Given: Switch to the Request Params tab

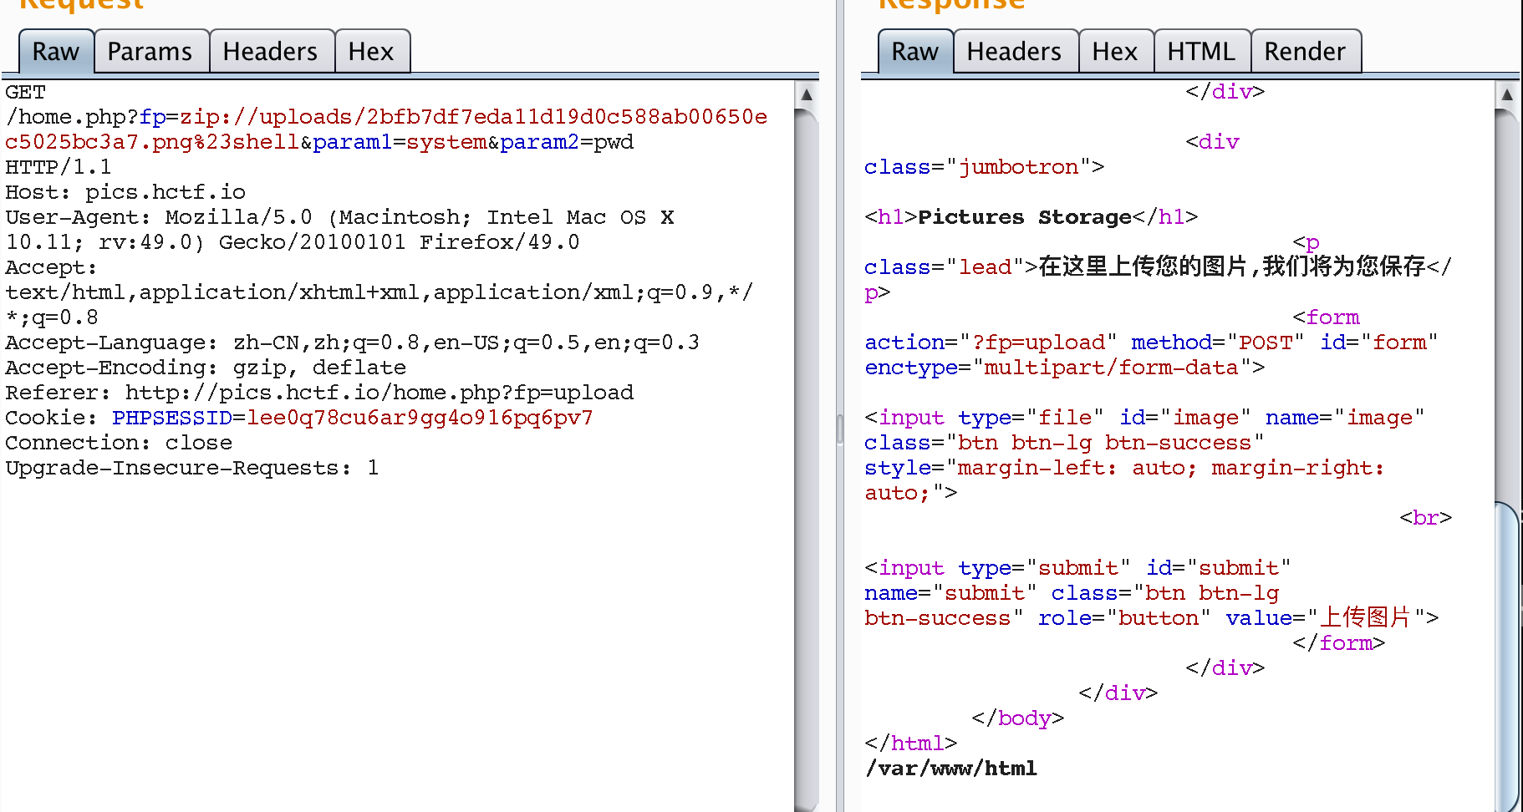Looking at the screenshot, I should pos(150,52).
